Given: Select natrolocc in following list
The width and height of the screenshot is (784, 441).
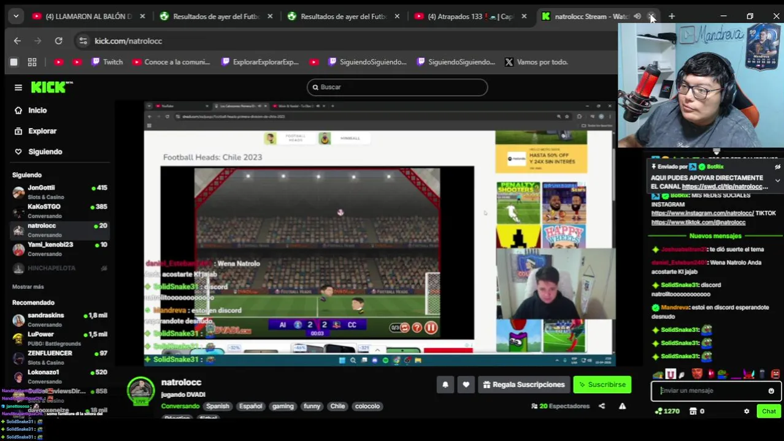Looking at the screenshot, I should click(x=60, y=230).
